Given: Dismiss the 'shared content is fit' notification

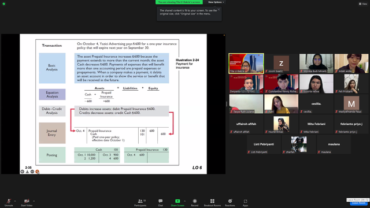Looking at the screenshot, I should (x=219, y=9).
